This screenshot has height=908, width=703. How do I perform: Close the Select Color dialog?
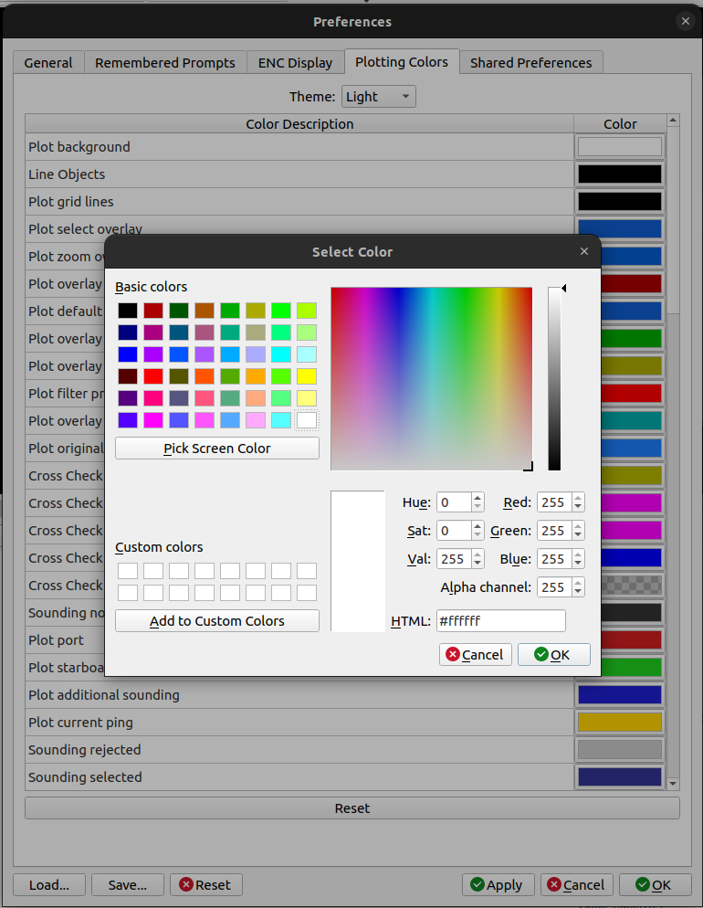[x=583, y=251]
